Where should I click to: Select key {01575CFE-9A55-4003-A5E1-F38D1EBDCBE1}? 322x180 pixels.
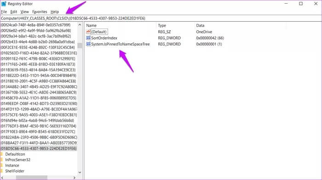click(39, 115)
